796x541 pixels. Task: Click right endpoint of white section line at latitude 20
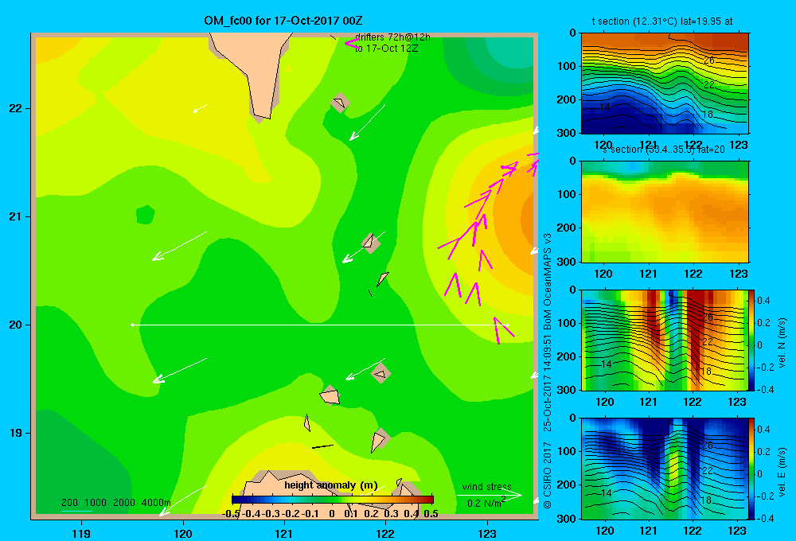click(507, 325)
